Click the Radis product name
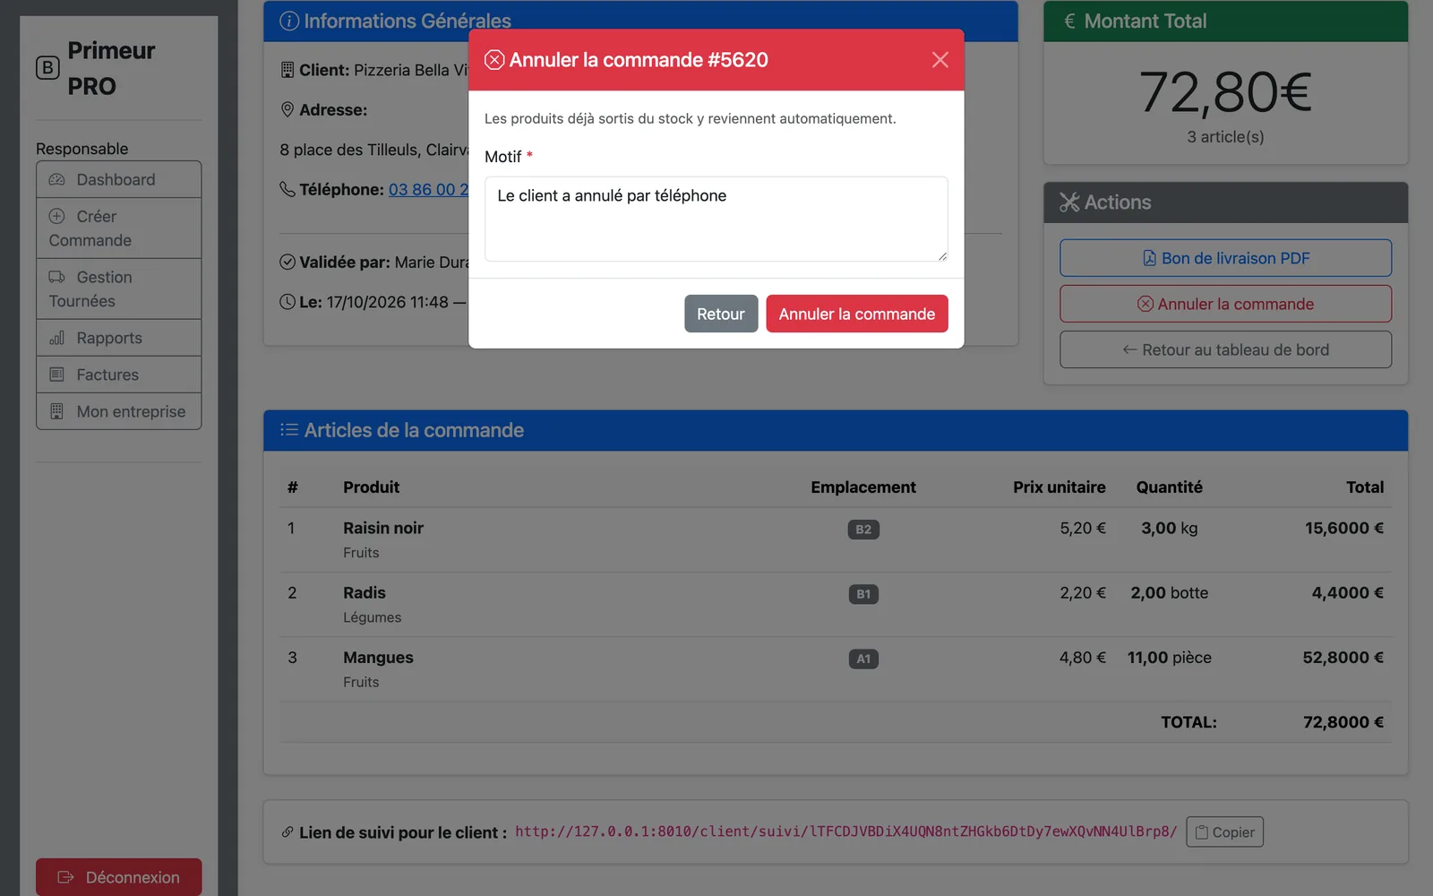 pyautogui.click(x=365, y=592)
